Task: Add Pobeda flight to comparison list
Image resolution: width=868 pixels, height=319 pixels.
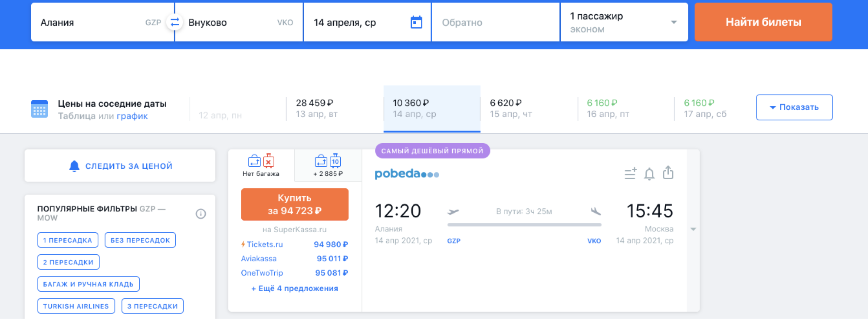Action: [x=630, y=174]
